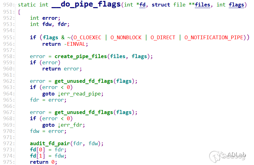Click 'if (error < 0)' on line 968
The width and height of the screenshot is (254, 165).
[51, 118]
